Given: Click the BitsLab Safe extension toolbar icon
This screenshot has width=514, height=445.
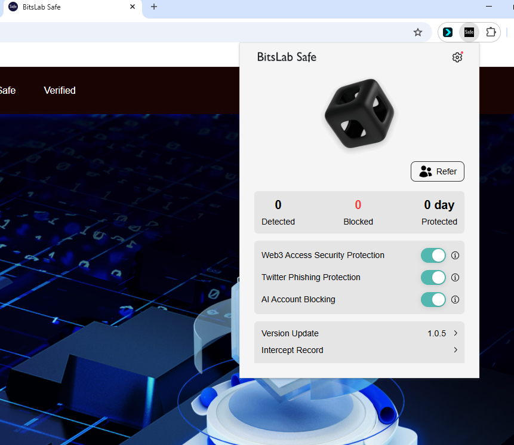Looking at the screenshot, I should (469, 32).
